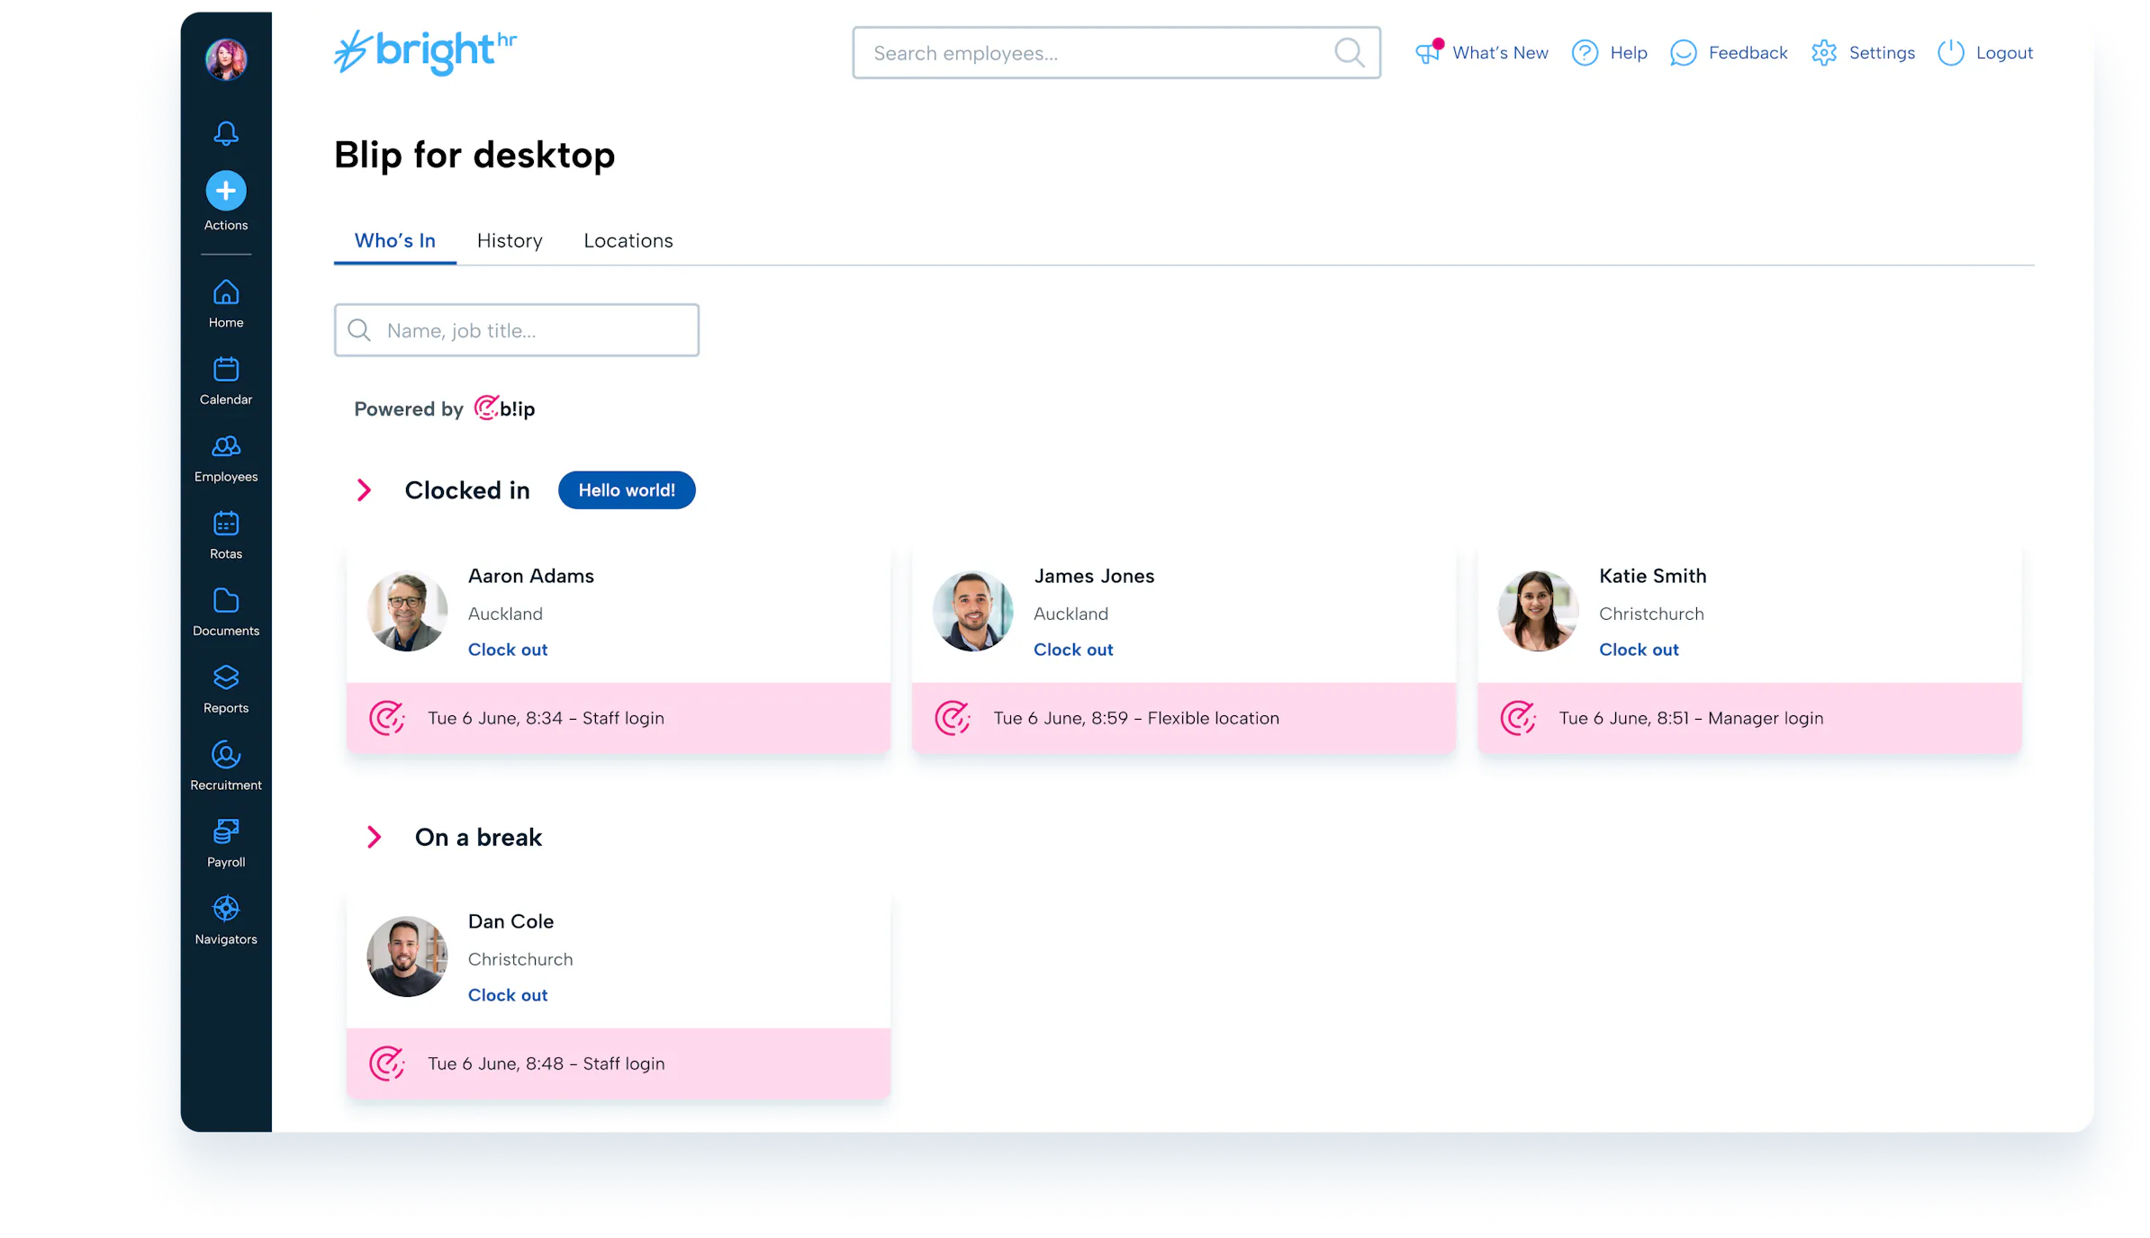This screenshot has height=1238, width=2150.
Task: Open BrightHR Settings
Action: point(1863,52)
